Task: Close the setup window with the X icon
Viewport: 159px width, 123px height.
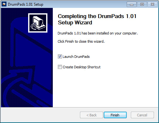Action: pyautogui.click(x=152, y=4)
